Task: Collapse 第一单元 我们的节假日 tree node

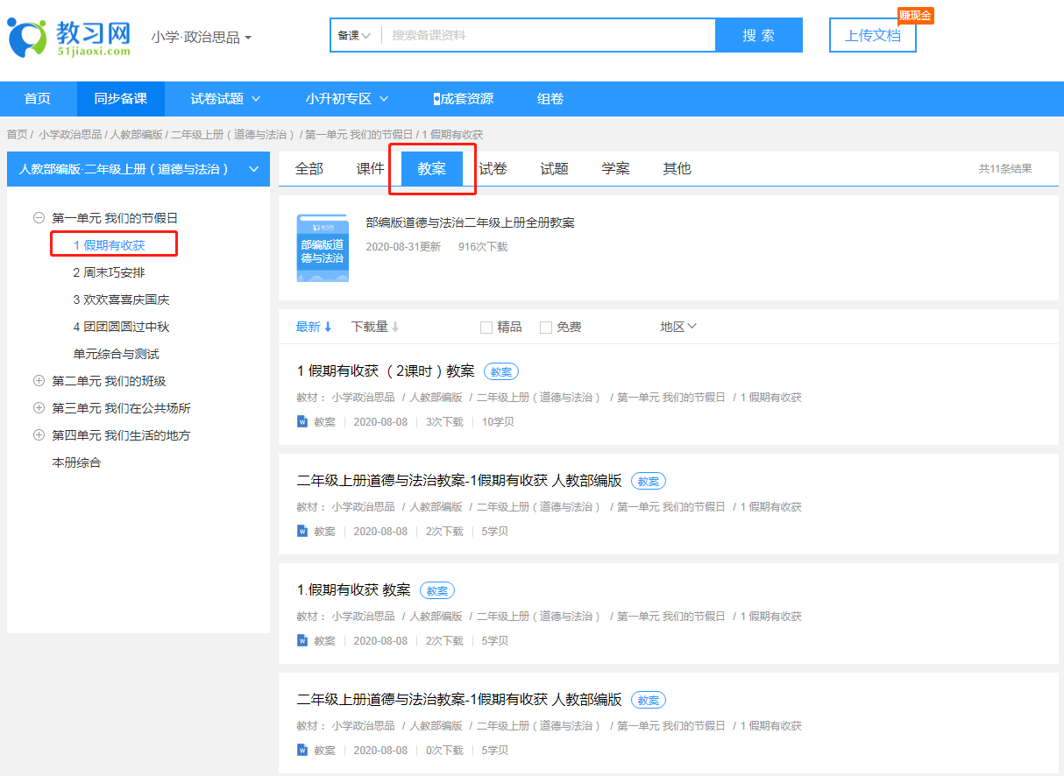Action: [39, 218]
